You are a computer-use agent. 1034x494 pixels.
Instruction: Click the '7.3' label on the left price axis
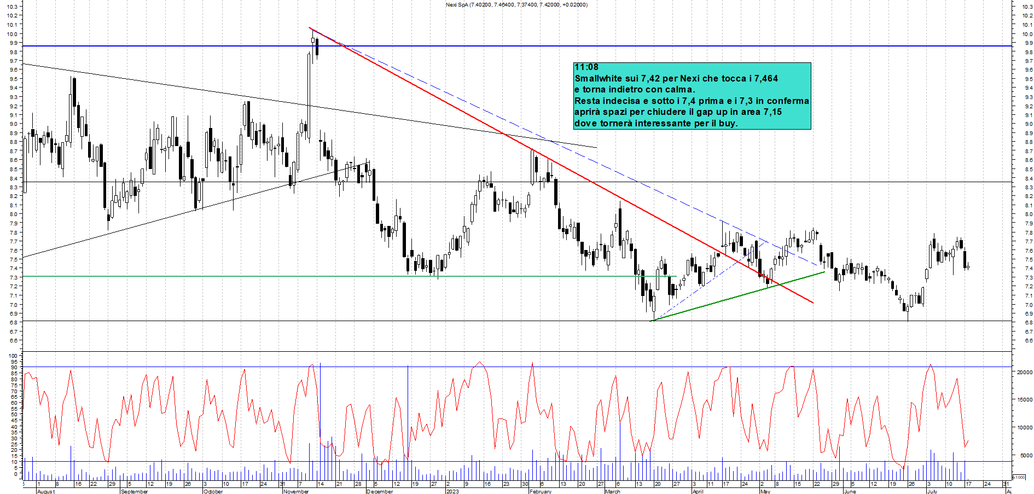13,278
